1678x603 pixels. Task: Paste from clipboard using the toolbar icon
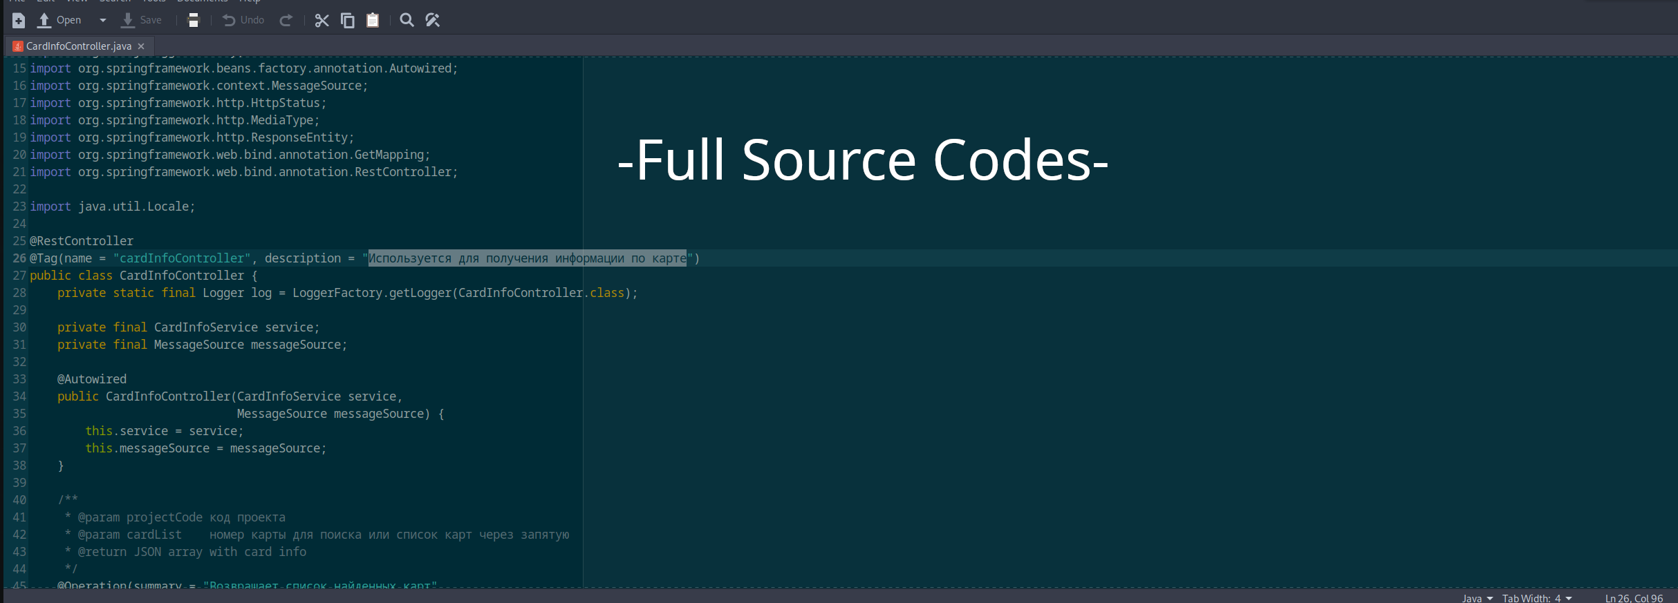point(373,21)
